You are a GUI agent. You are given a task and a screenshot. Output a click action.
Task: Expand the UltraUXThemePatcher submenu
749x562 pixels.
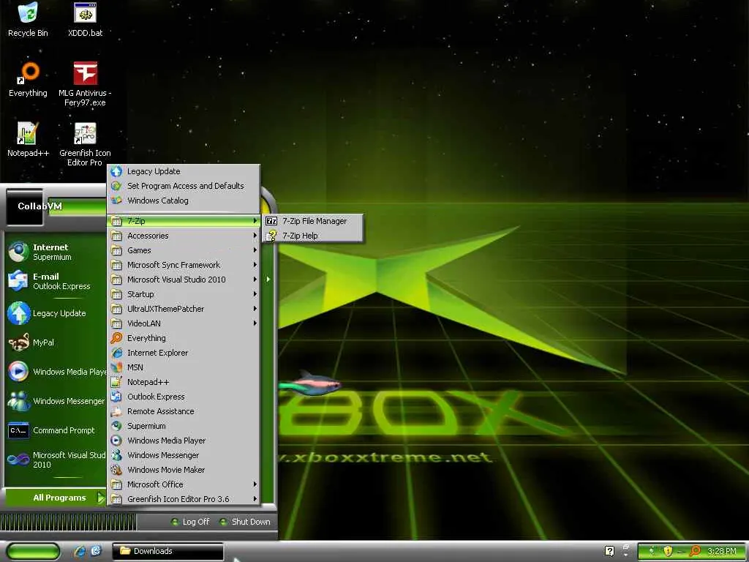click(x=184, y=309)
